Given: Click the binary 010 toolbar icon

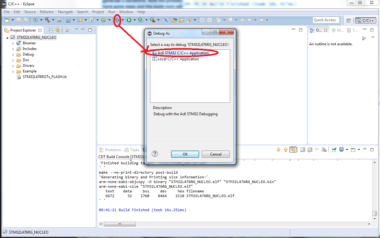Looking at the screenshot, I should 59,20.
